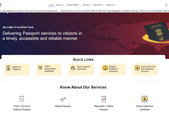The height and width of the screenshot is (113, 169).
Task: Click the Apply For Passport icon
Action: (8, 68)
